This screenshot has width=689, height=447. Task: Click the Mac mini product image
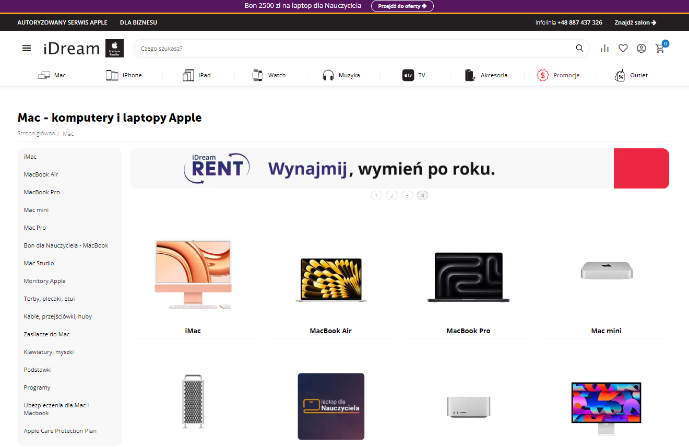pyautogui.click(x=607, y=270)
